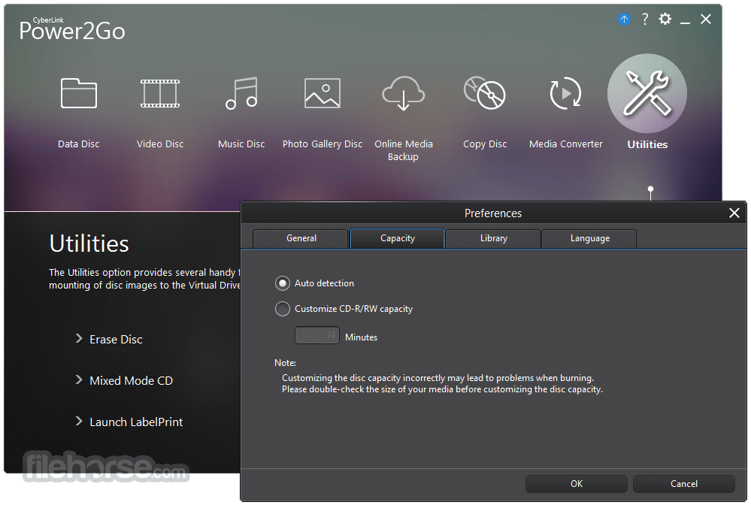Click the Music Disc label

tap(241, 144)
